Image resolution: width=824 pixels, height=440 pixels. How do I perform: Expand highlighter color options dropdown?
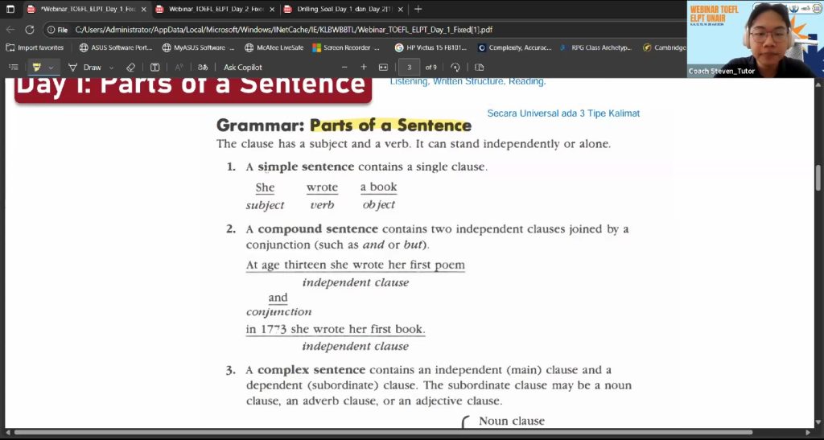pos(51,68)
